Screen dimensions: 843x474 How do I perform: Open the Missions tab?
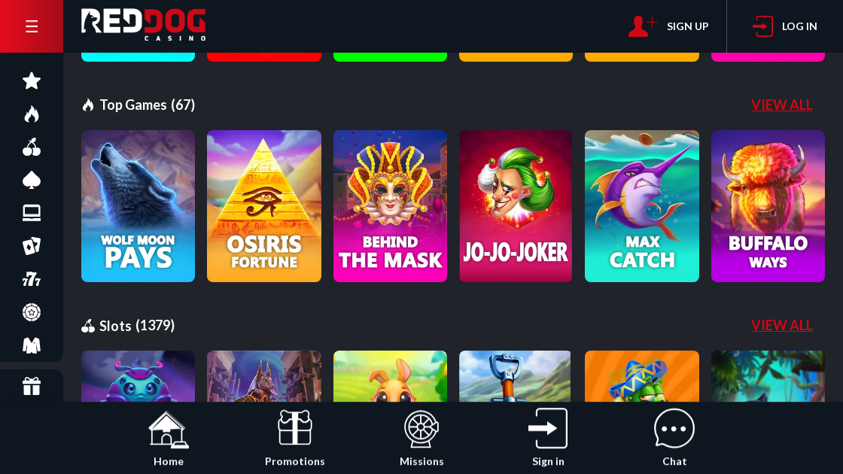click(x=421, y=439)
